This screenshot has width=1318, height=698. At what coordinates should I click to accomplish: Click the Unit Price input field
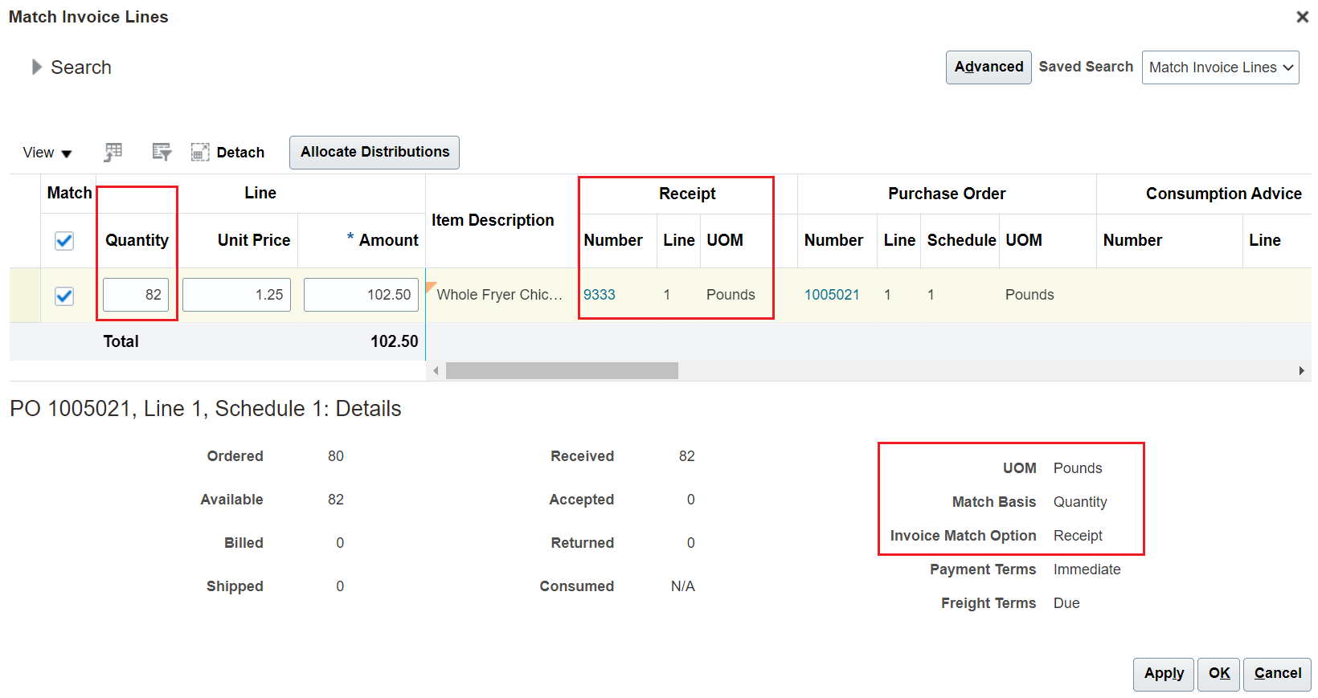(x=236, y=295)
